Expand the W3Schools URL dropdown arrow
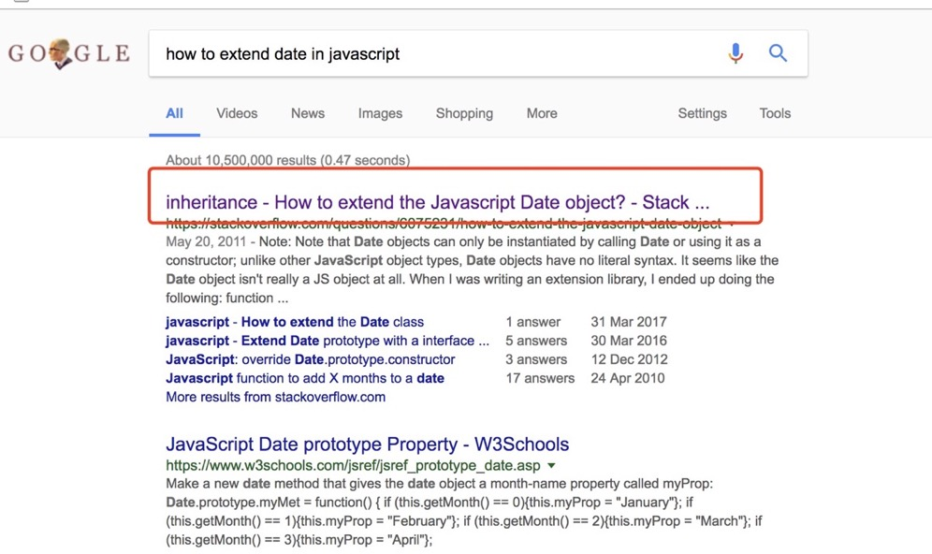This screenshot has width=932, height=554. tap(552, 465)
